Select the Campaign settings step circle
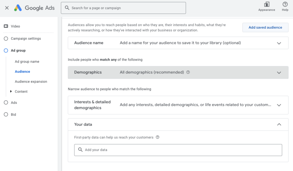293x171 pixels. [x=6, y=39]
